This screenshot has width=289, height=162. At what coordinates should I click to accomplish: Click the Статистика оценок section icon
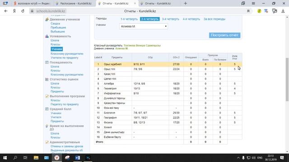click(x=47, y=79)
